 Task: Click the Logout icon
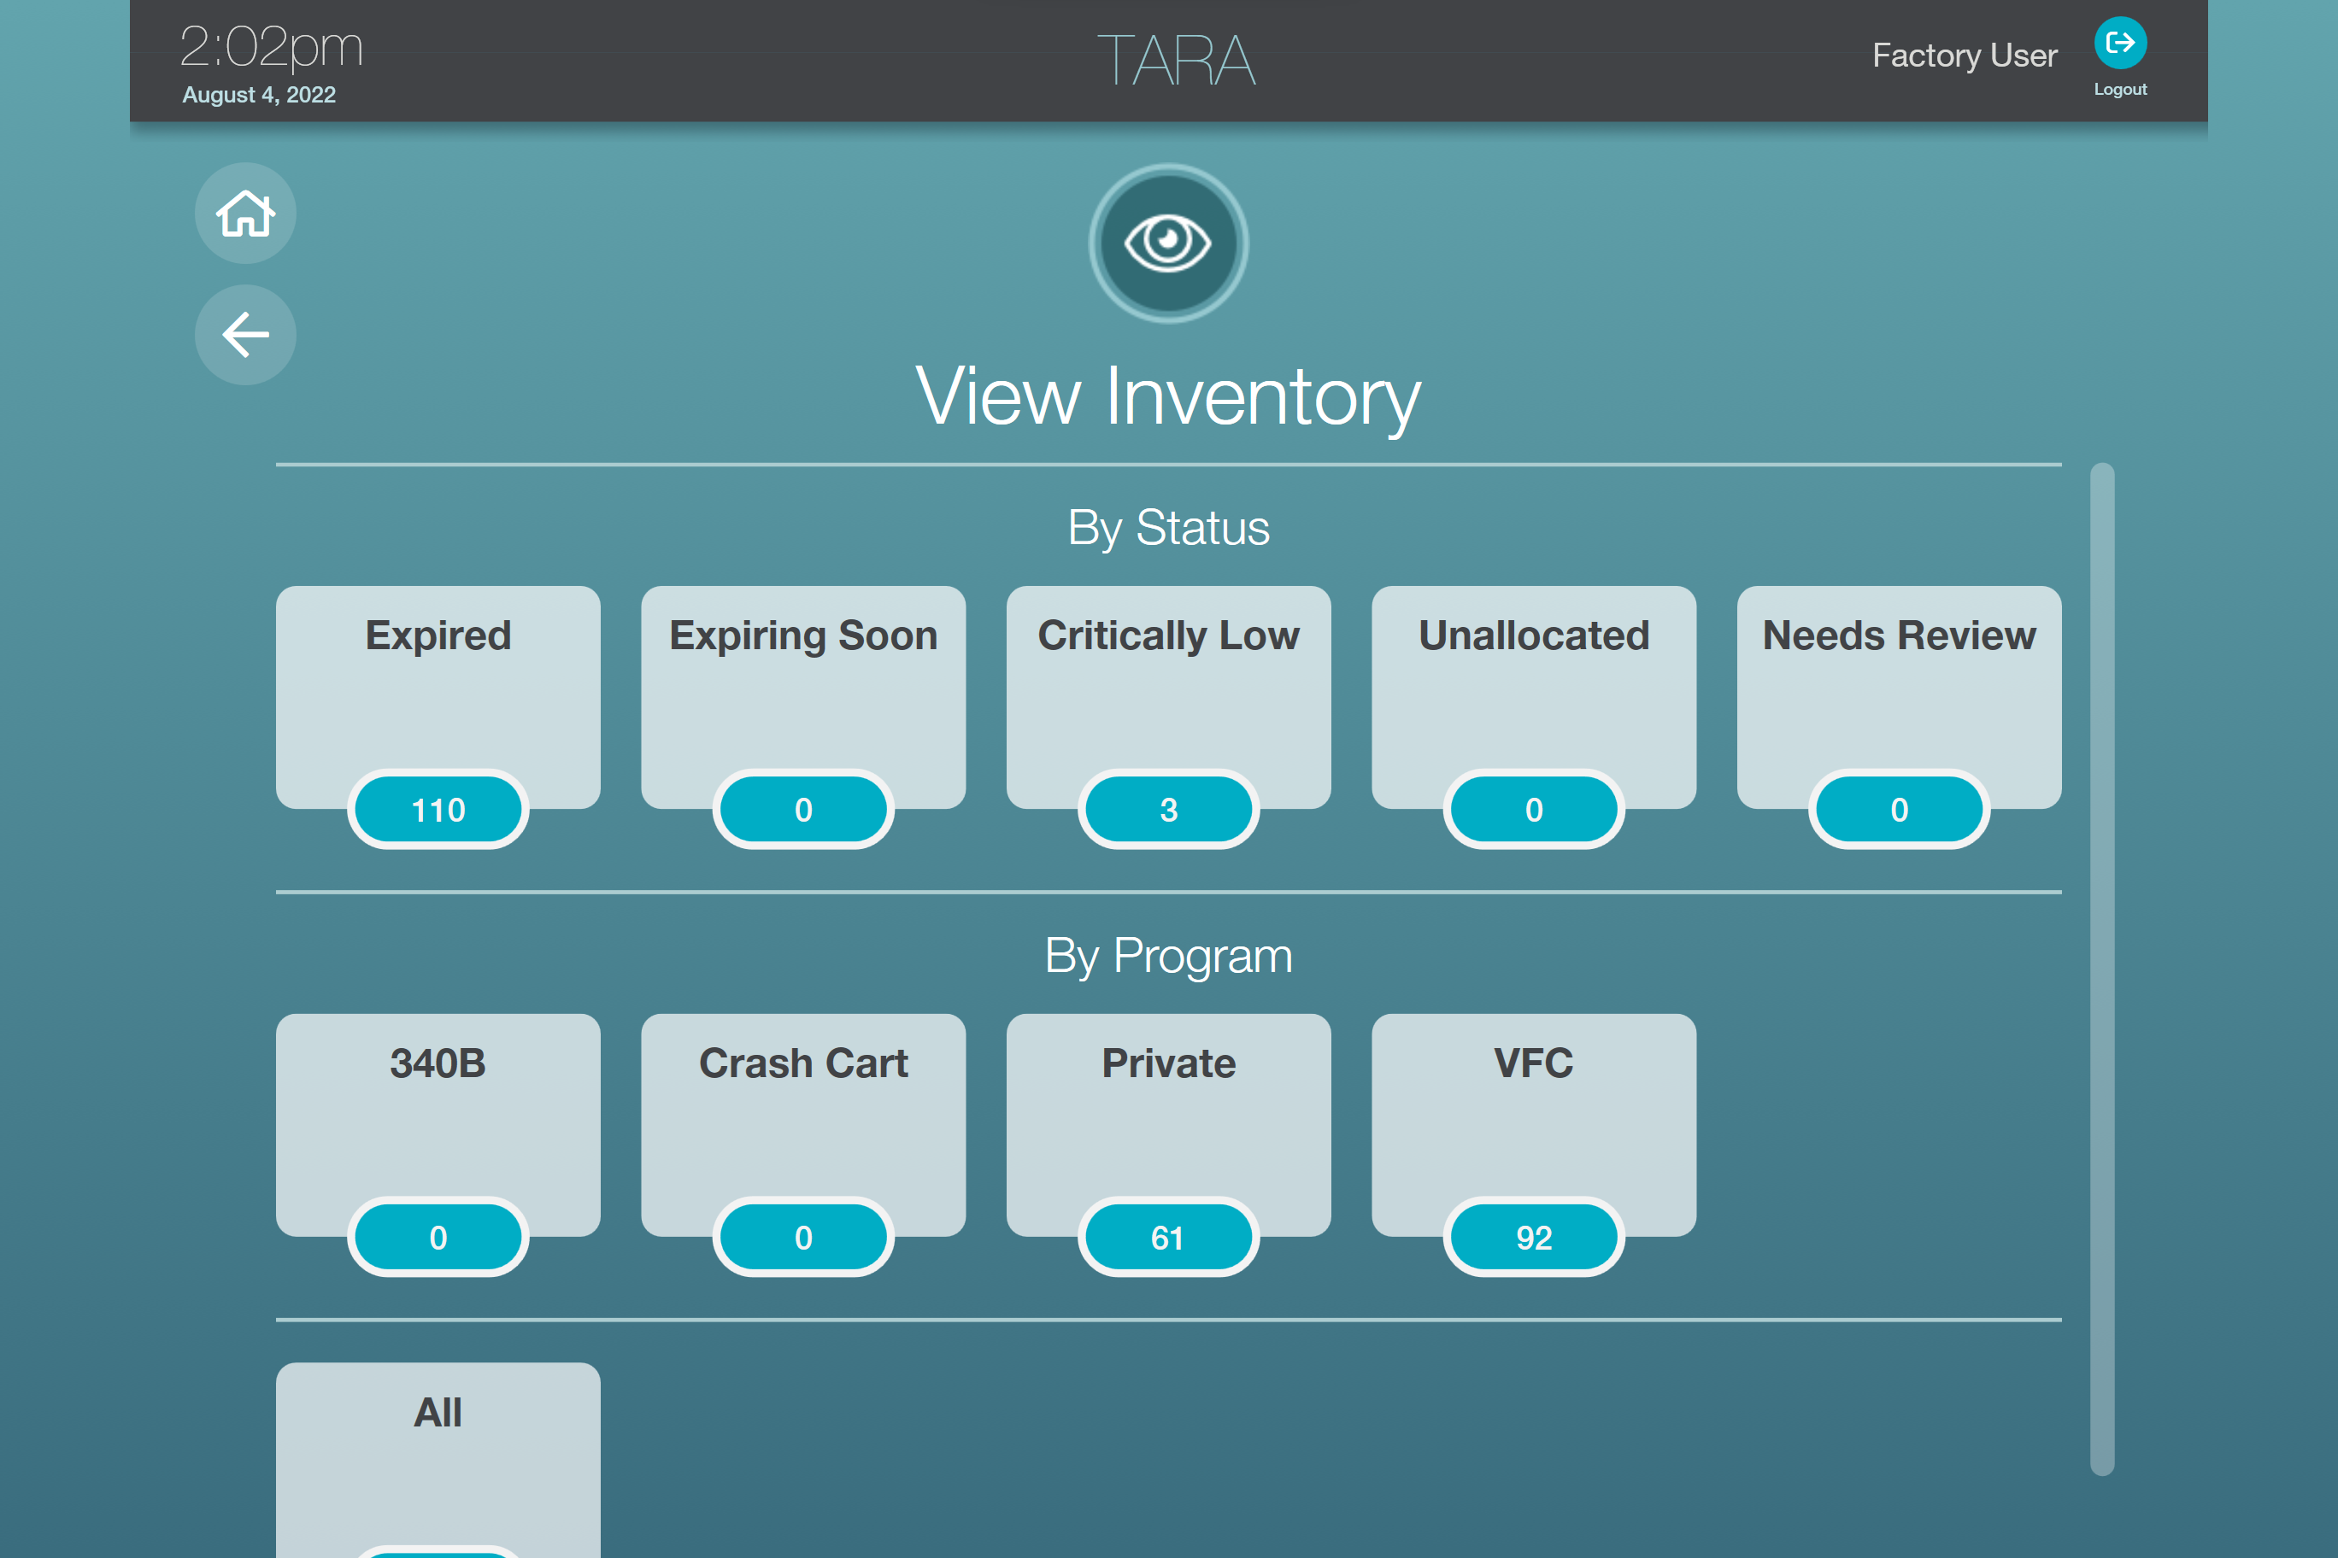tap(2119, 44)
